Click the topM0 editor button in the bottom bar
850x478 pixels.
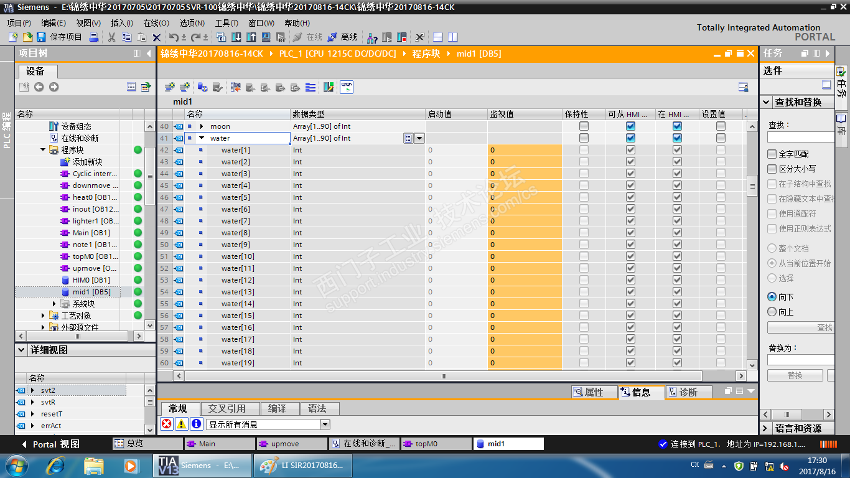tap(436, 444)
